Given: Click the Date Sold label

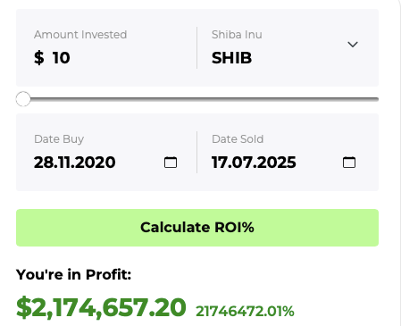Looking at the screenshot, I should click(x=238, y=139).
